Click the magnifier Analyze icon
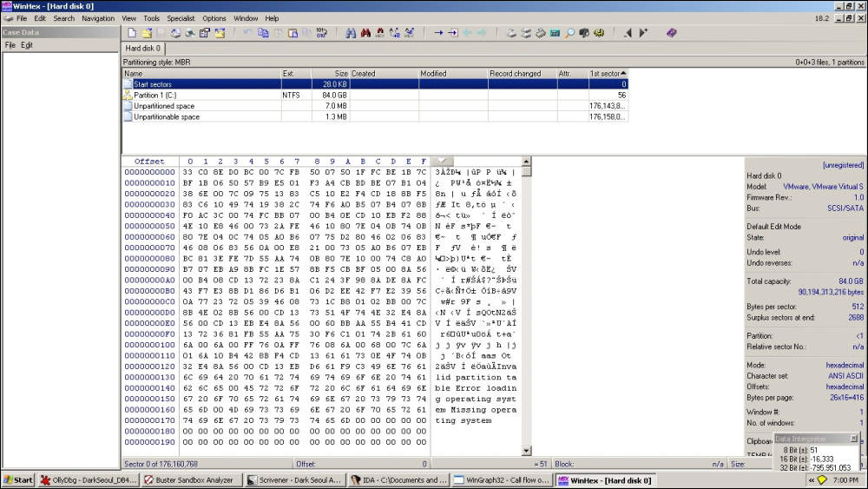Image resolution: width=868 pixels, height=489 pixels. point(569,33)
